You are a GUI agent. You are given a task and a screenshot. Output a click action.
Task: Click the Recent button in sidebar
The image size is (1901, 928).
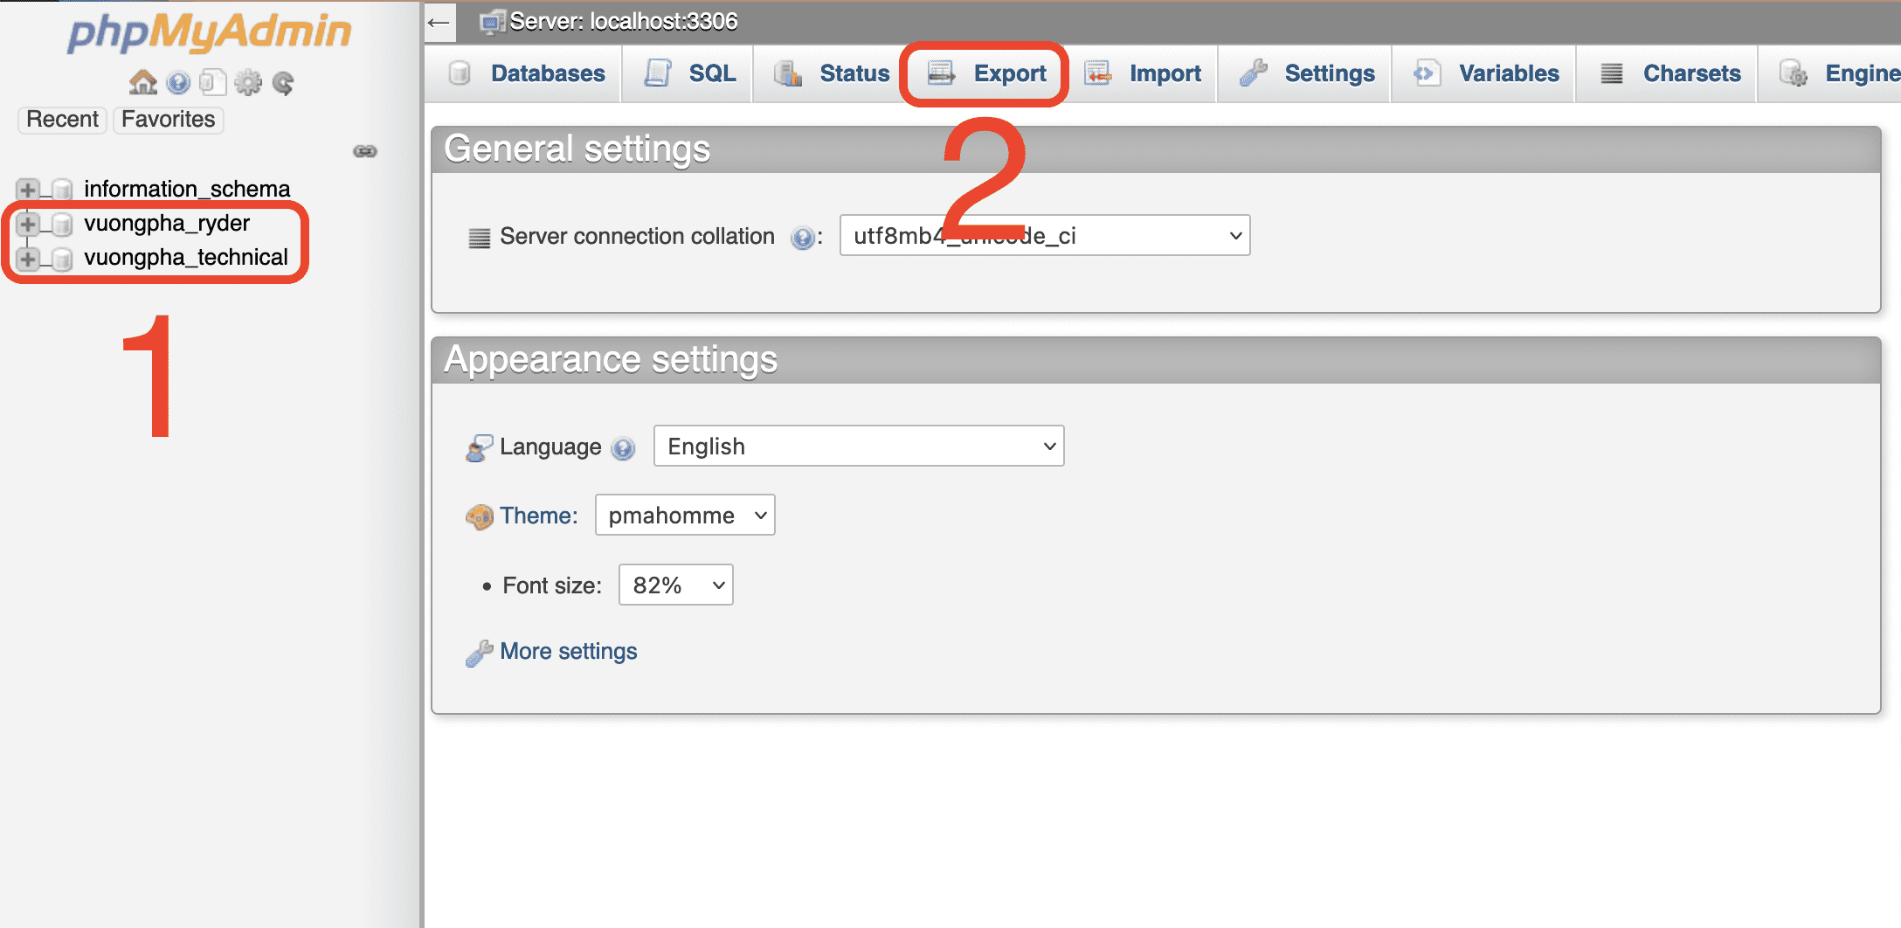coord(62,119)
